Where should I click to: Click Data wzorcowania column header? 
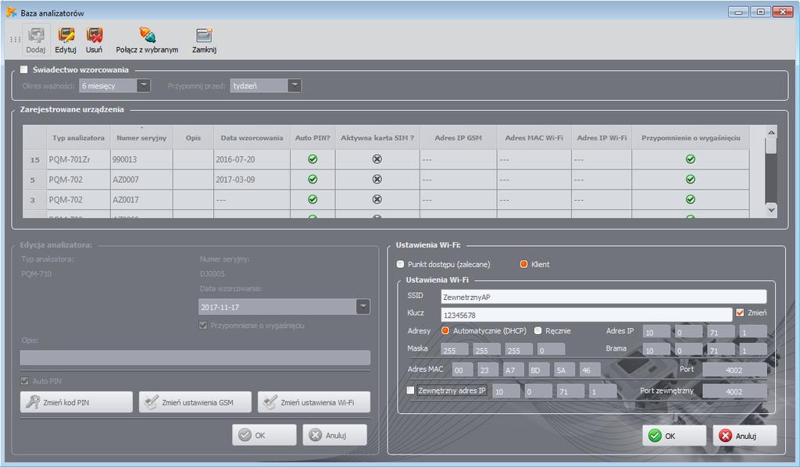[252, 137]
